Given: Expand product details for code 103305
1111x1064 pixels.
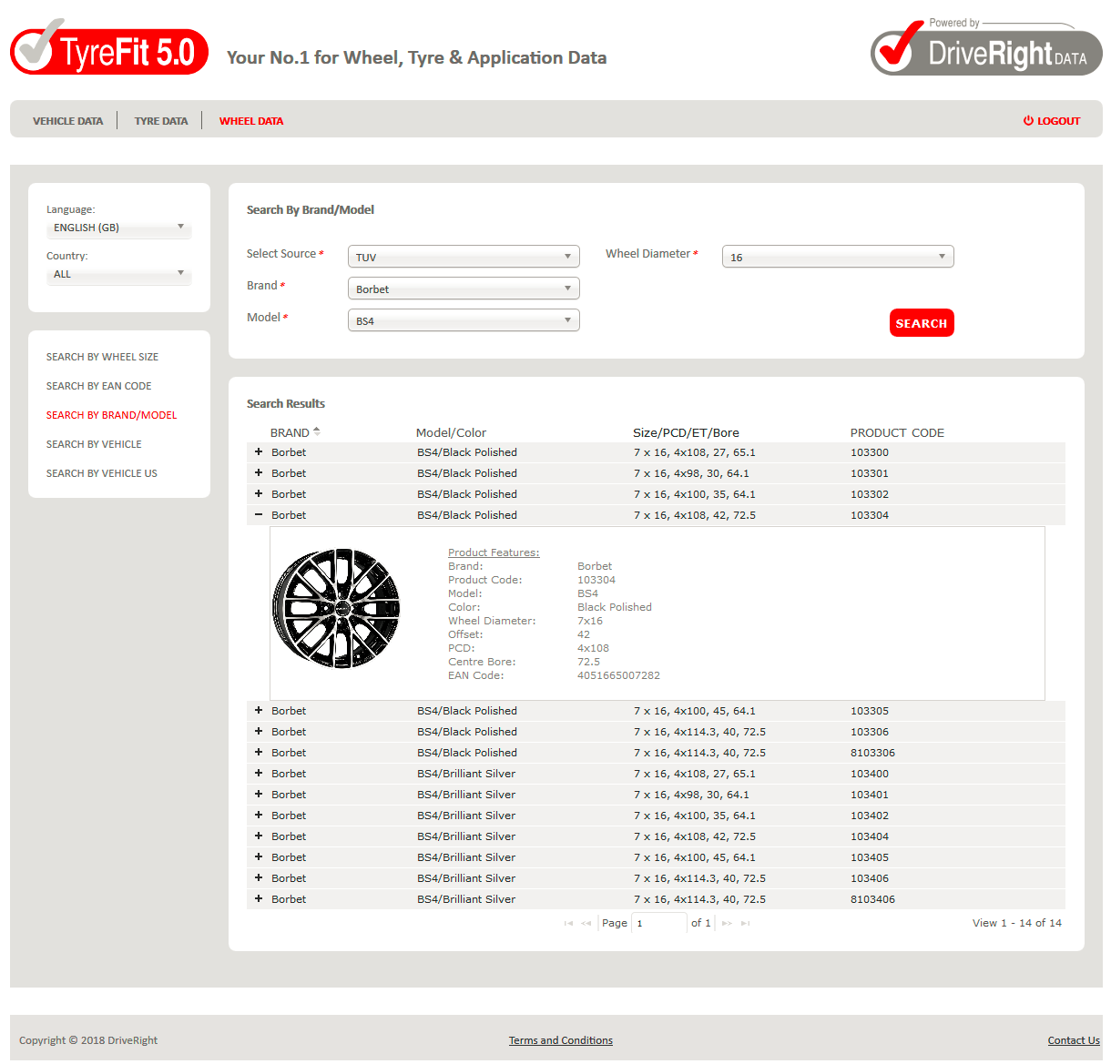Looking at the screenshot, I should pyautogui.click(x=259, y=710).
